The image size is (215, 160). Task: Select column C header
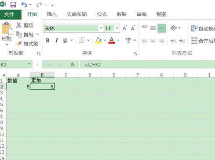tap(66, 75)
